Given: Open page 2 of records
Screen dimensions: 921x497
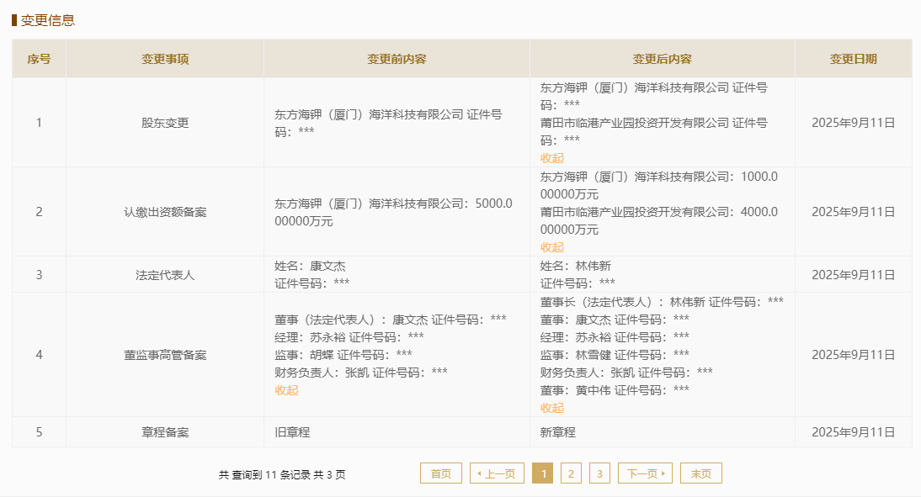Looking at the screenshot, I should [571, 473].
